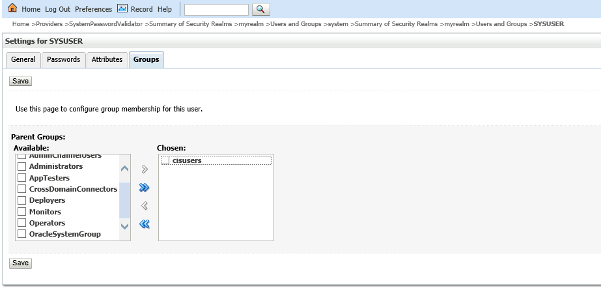The image size is (601, 307).
Task: Remove selected group (single left arrow)
Action: [145, 206]
